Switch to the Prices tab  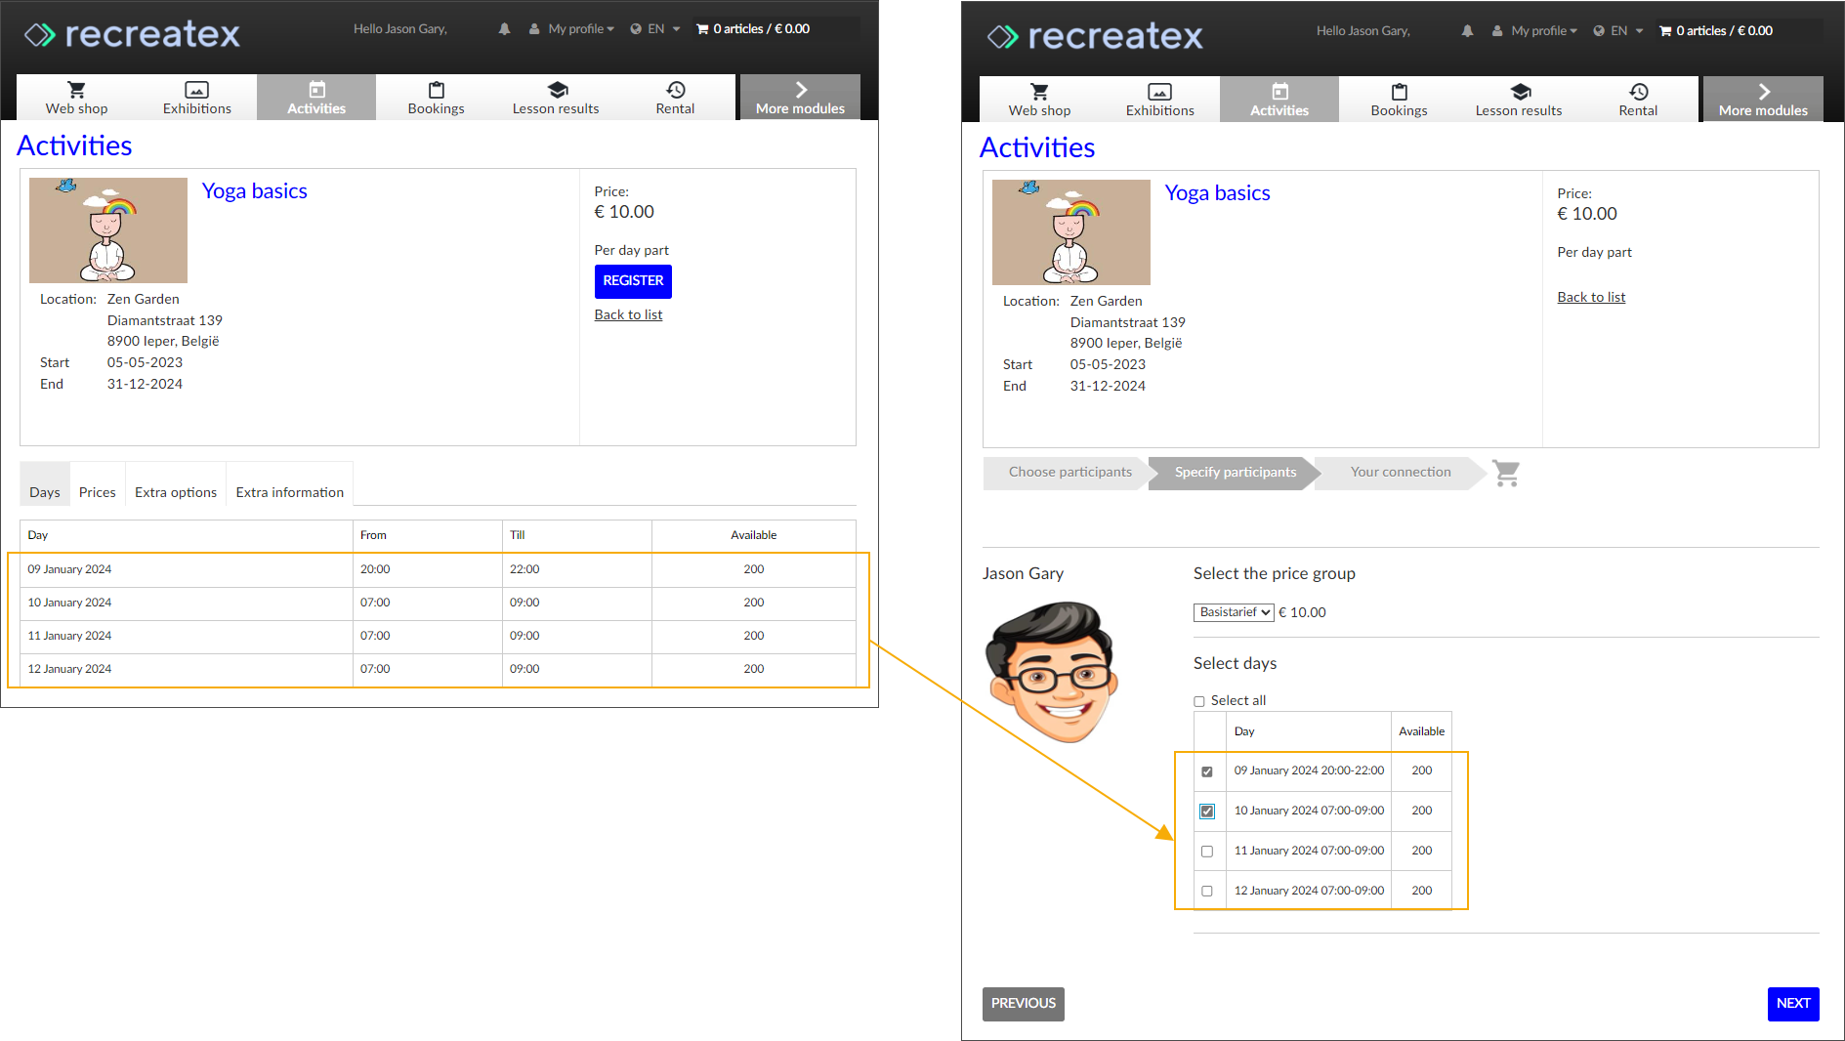pos(97,492)
